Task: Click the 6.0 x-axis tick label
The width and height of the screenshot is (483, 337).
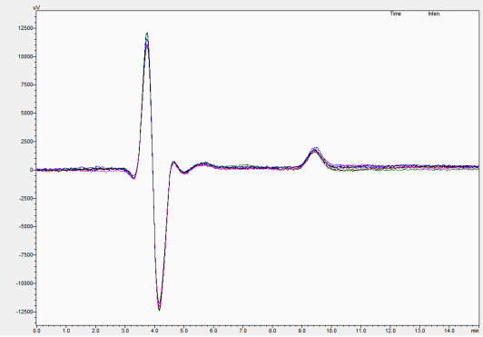Action: coord(213,331)
